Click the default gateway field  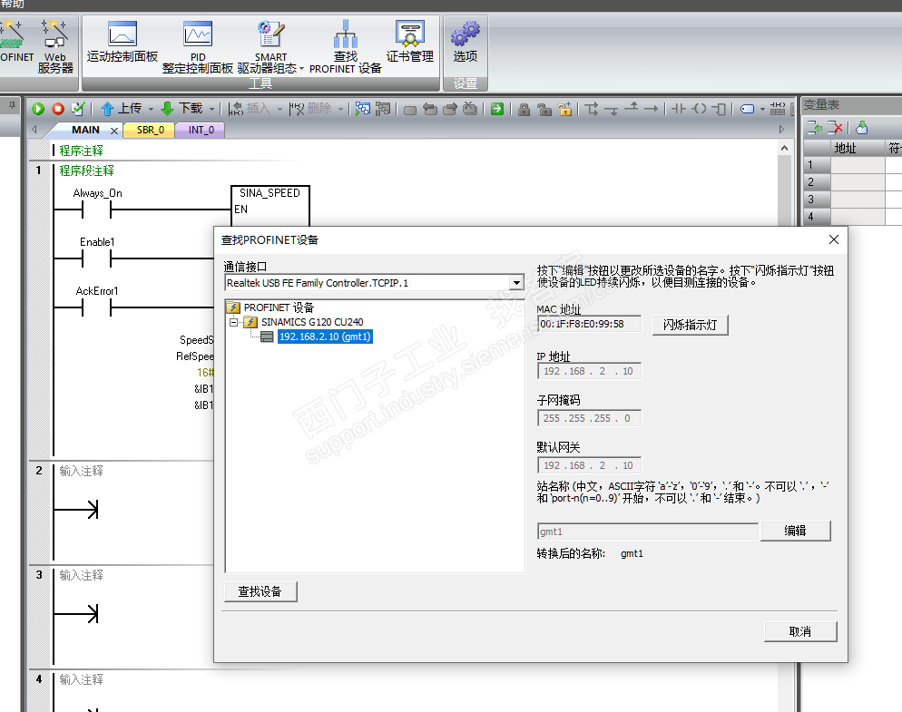click(x=589, y=465)
